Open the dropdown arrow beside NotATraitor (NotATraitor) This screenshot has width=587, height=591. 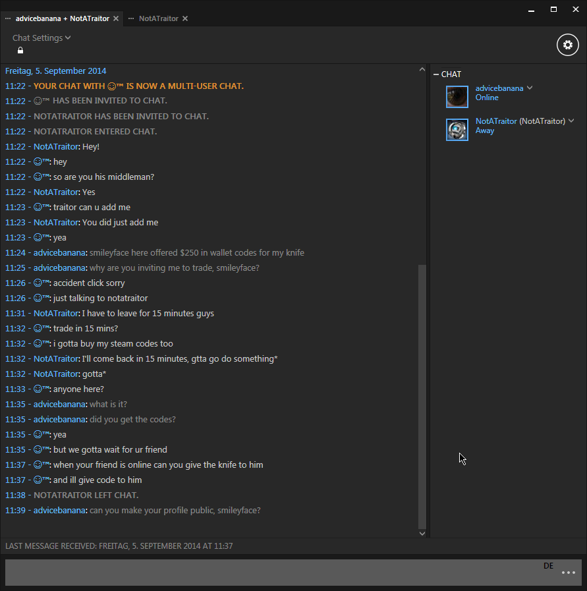click(x=571, y=121)
